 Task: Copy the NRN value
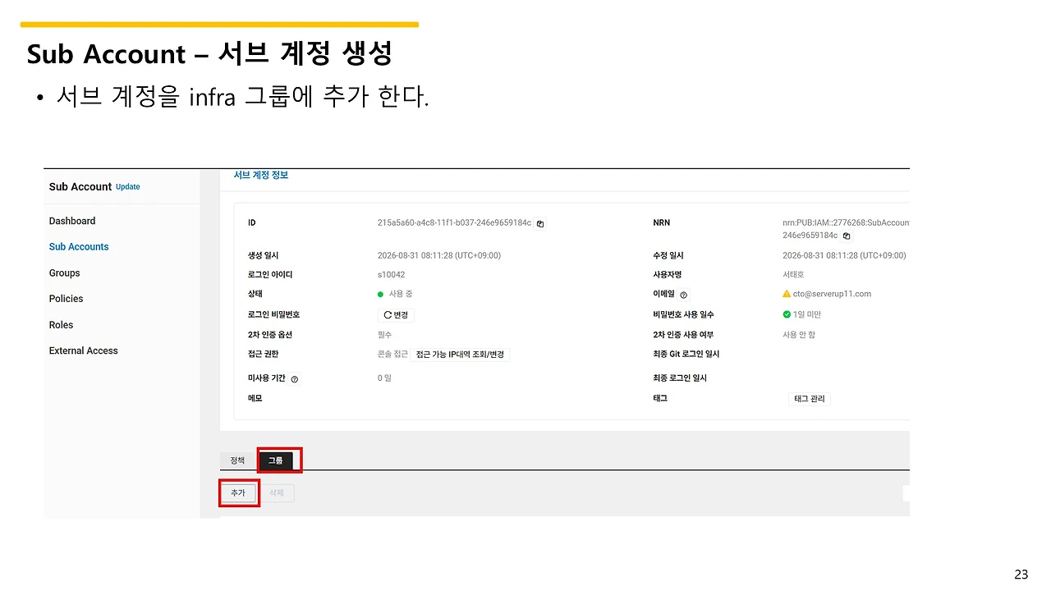[x=847, y=236]
